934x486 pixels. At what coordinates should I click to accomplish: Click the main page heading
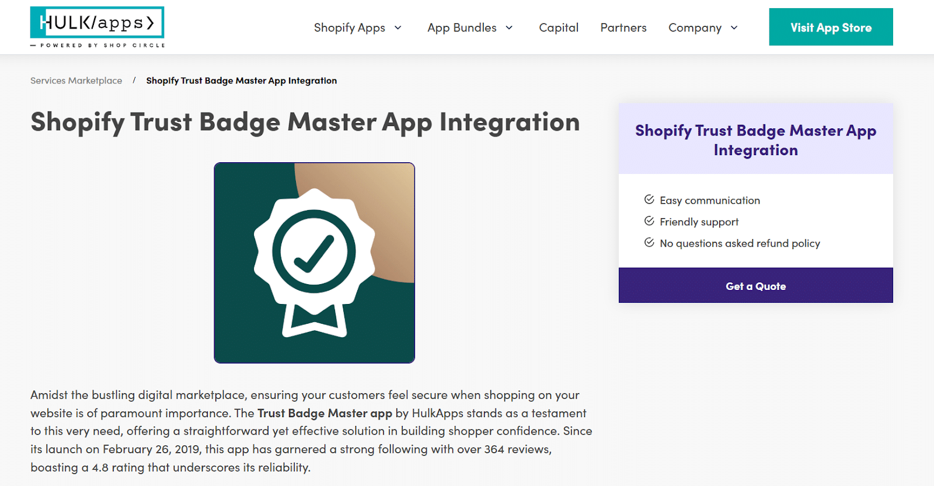(x=305, y=122)
